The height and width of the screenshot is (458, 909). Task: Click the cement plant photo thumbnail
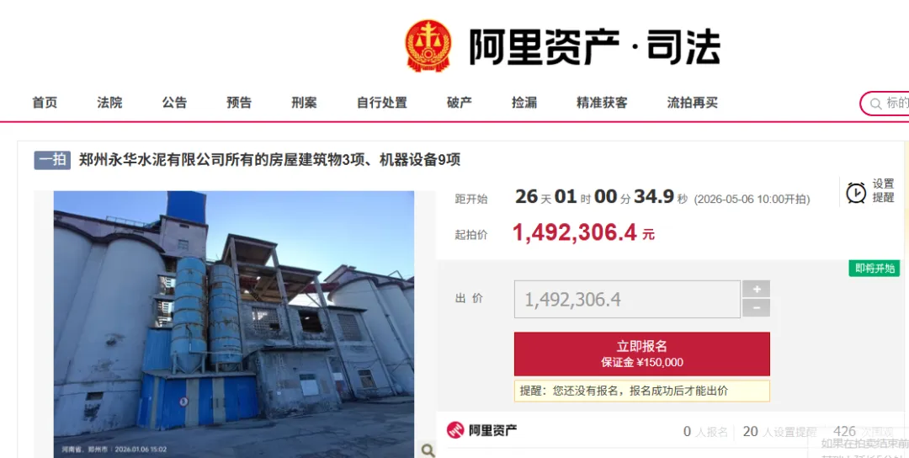point(234,324)
